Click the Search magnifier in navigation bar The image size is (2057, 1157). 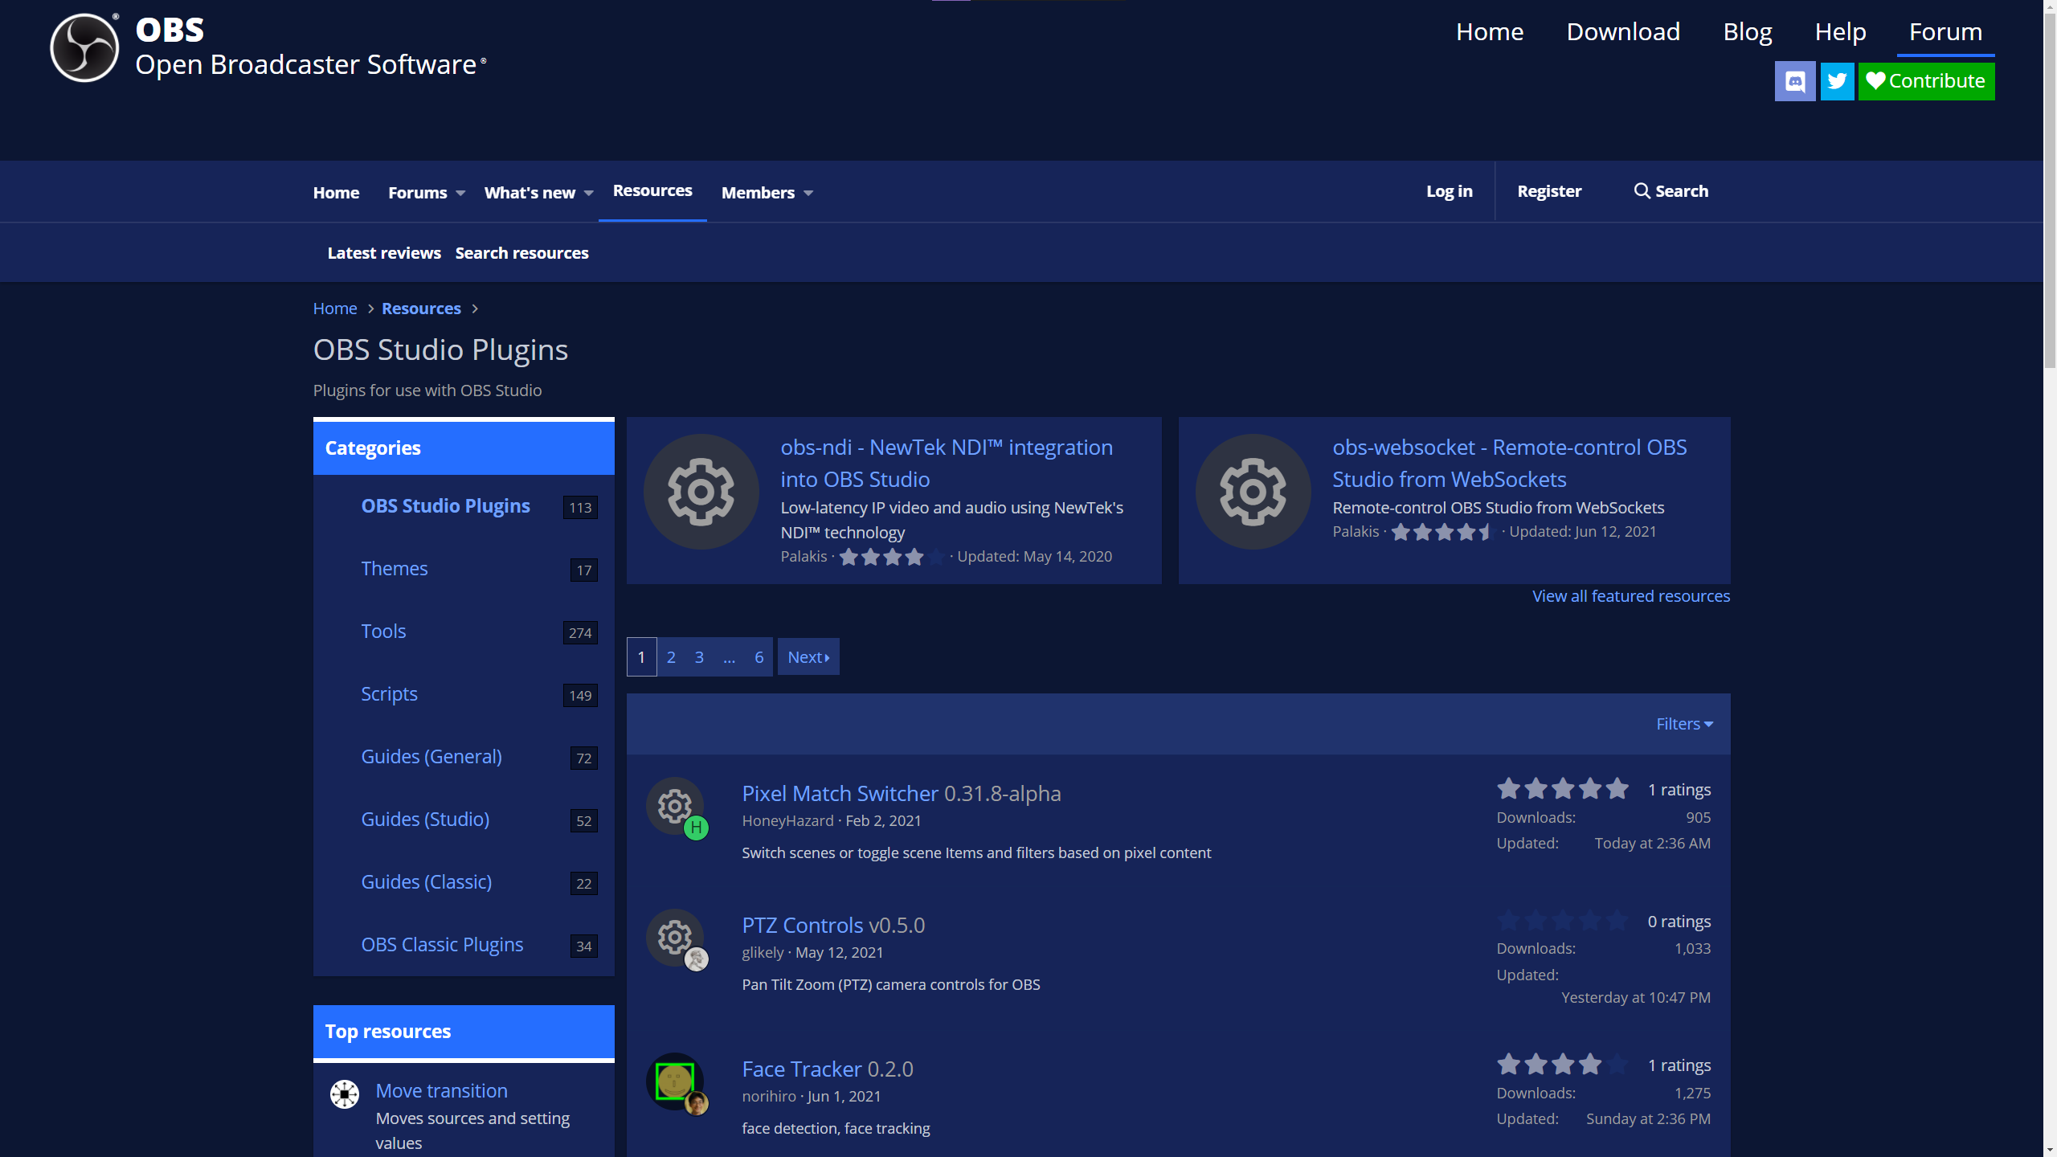pos(1642,191)
